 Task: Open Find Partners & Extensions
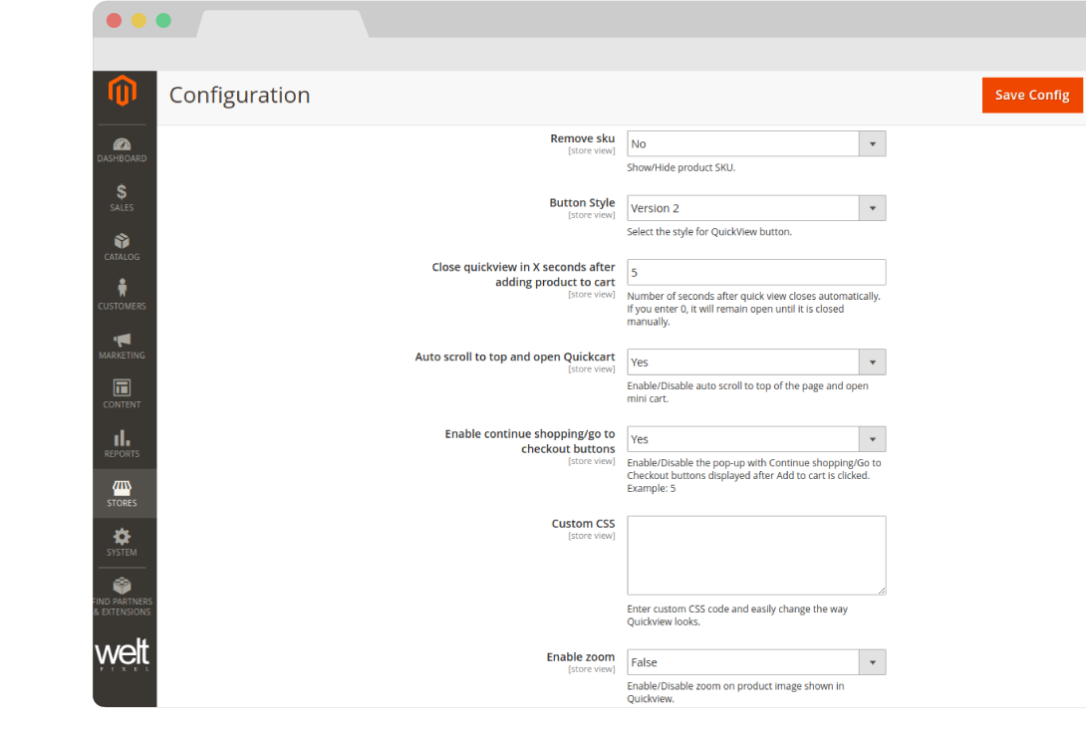point(122,597)
